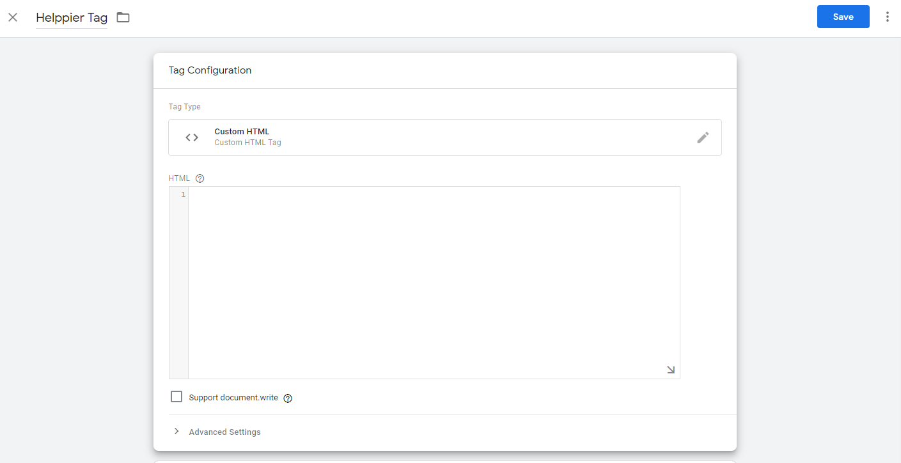Expand Advanced Settings using the chevron arrow
This screenshot has height=463, width=901.
pos(176,432)
